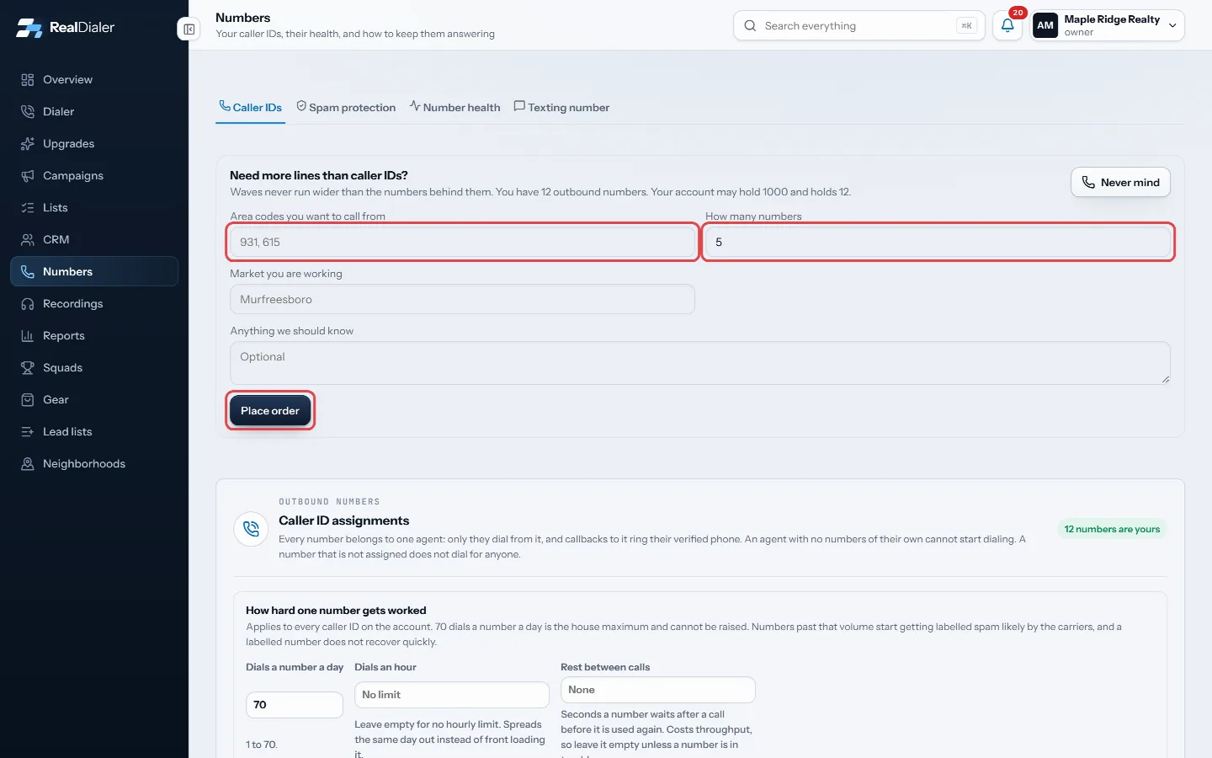Click the RealDialer logo
This screenshot has height=758, width=1212.
65,27
